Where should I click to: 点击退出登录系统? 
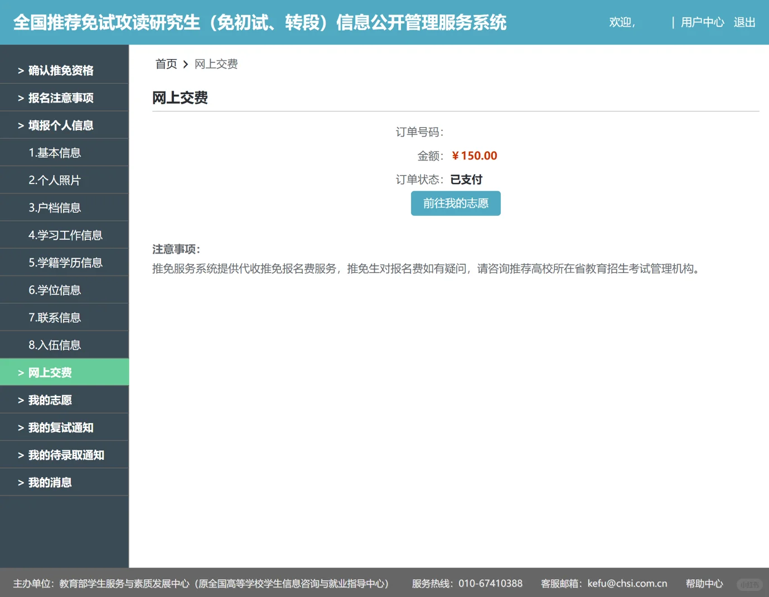pos(744,22)
